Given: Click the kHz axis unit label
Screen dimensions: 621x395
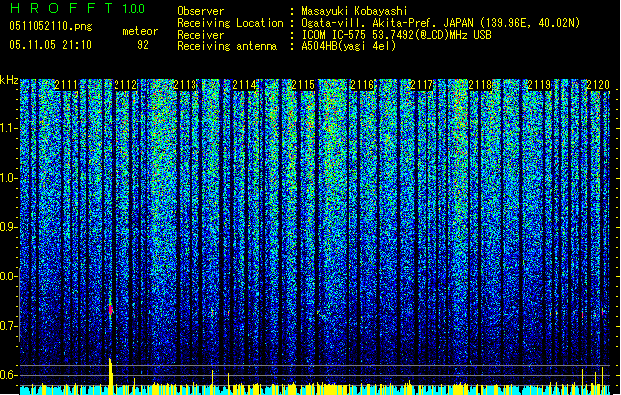Looking at the screenshot, I should [9, 80].
